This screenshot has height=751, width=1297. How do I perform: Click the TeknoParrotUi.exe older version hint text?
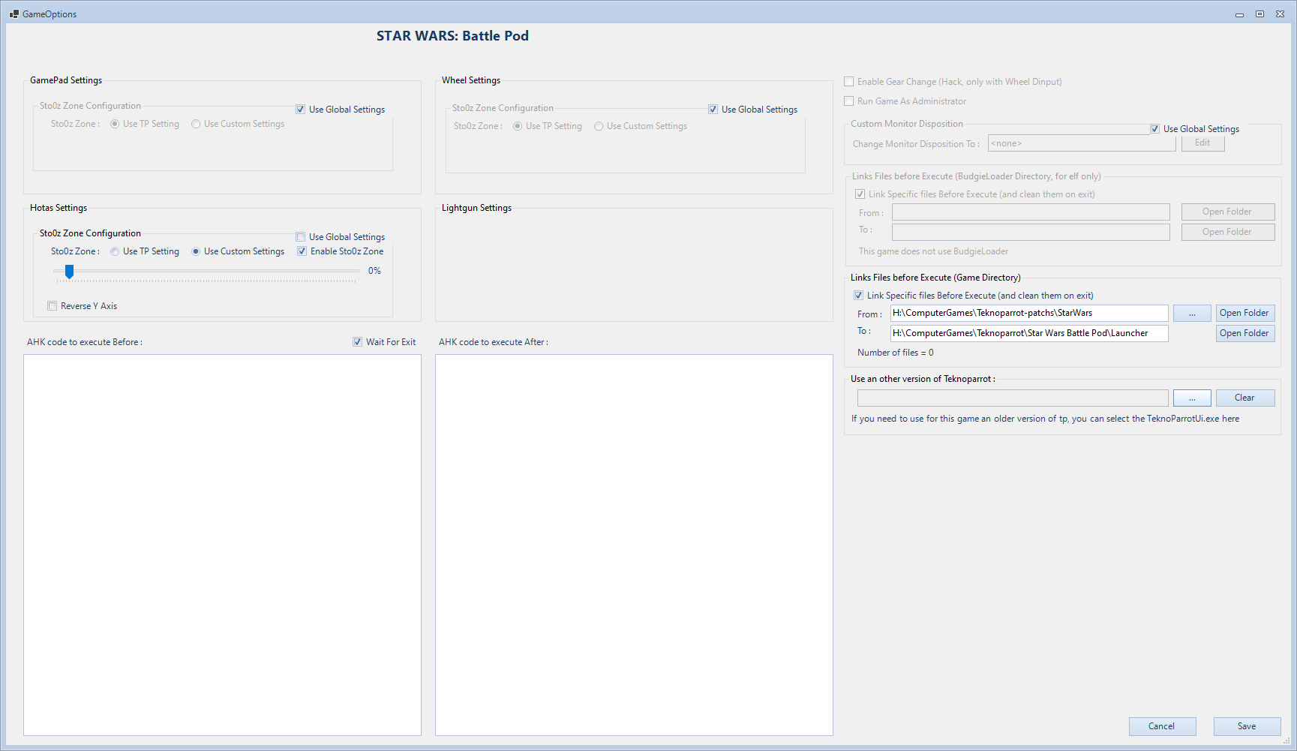(1045, 419)
